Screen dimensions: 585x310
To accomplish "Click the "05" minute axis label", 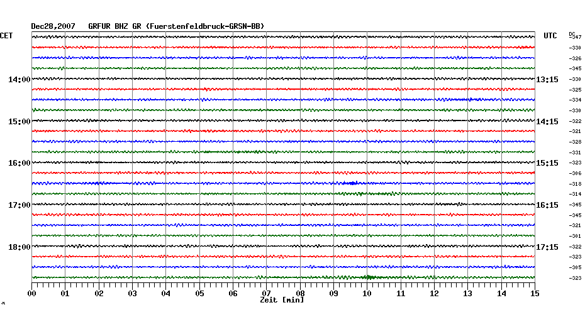I will click(x=199, y=294).
